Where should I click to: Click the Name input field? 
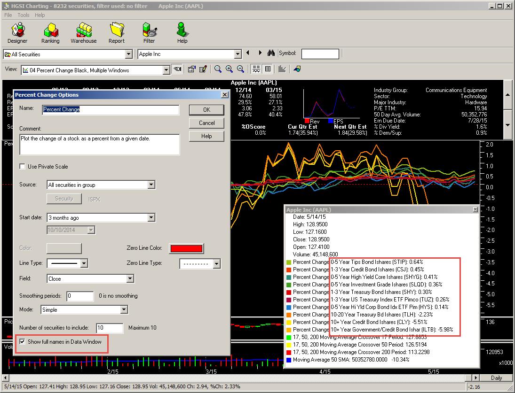111,109
